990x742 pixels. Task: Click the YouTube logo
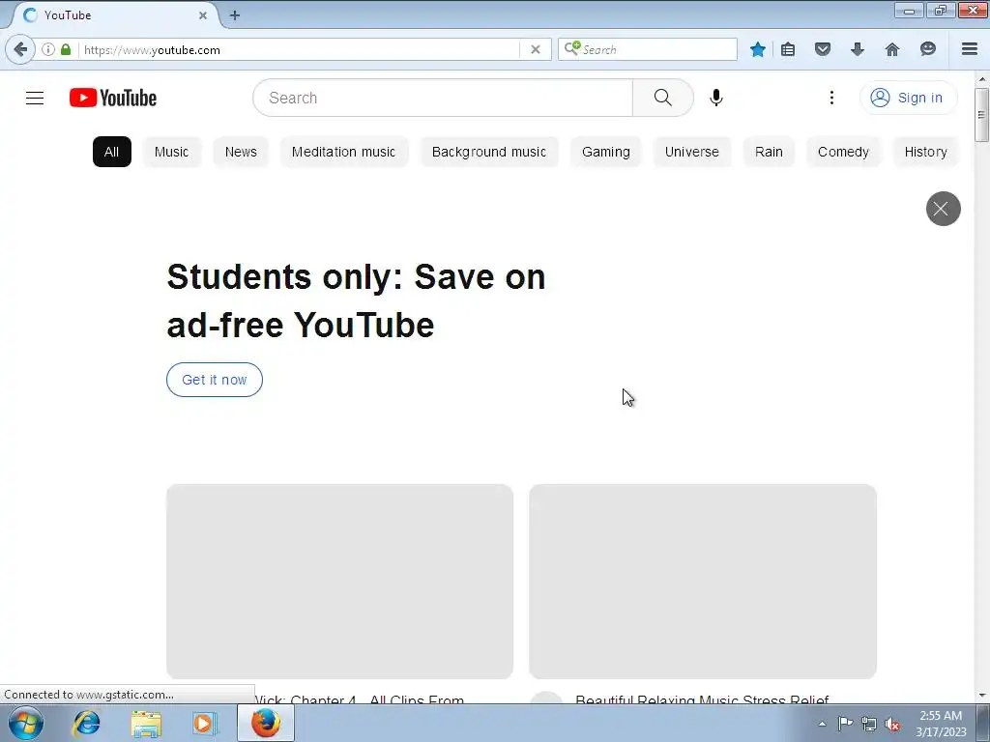point(113,98)
